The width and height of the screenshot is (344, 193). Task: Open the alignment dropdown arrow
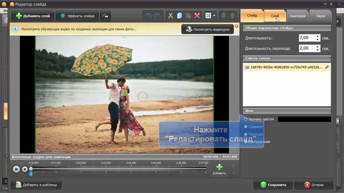214,16
